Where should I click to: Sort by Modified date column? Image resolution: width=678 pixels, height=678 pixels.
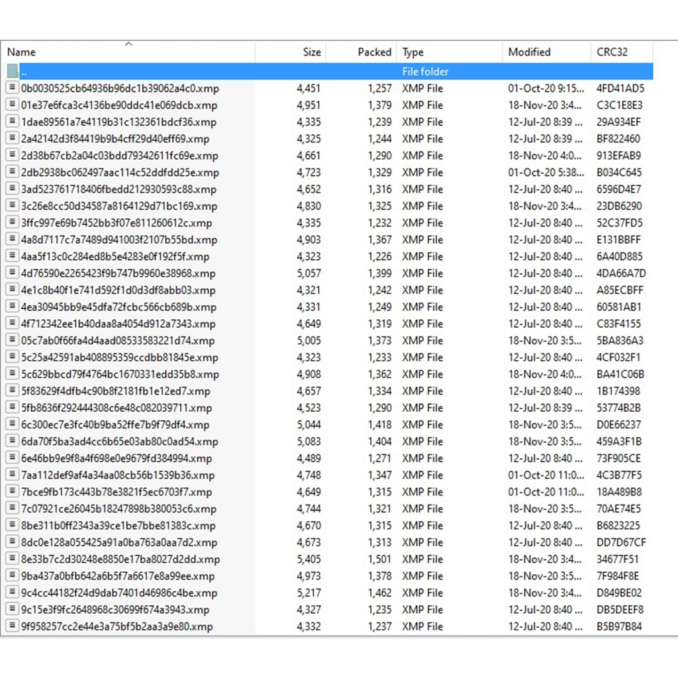[529, 52]
